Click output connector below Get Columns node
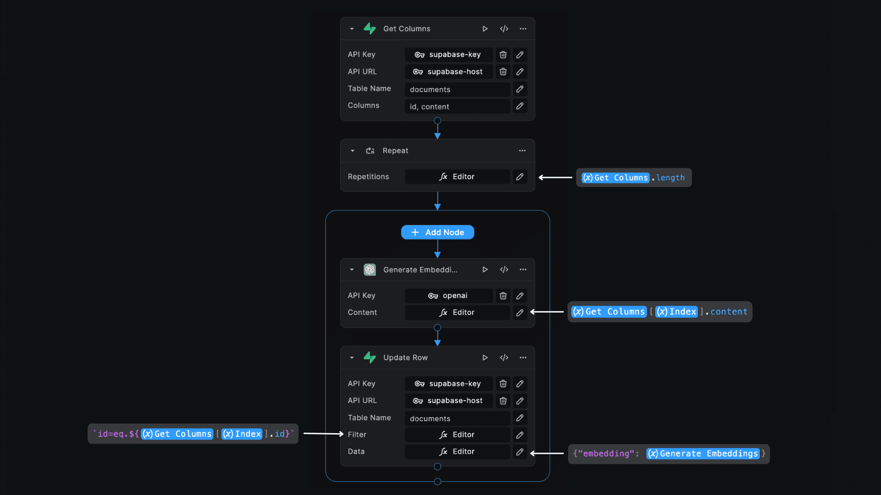Image resolution: width=881 pixels, height=495 pixels. pos(437,121)
